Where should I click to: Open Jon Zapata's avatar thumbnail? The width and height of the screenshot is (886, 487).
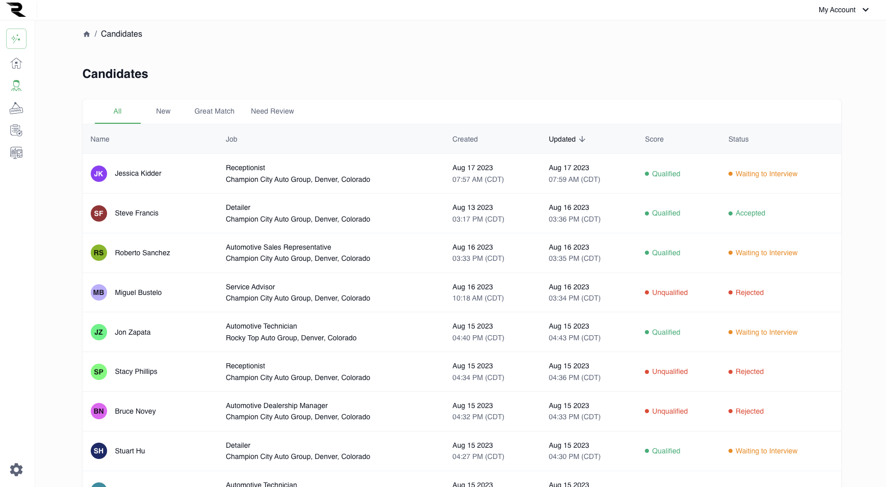(98, 332)
